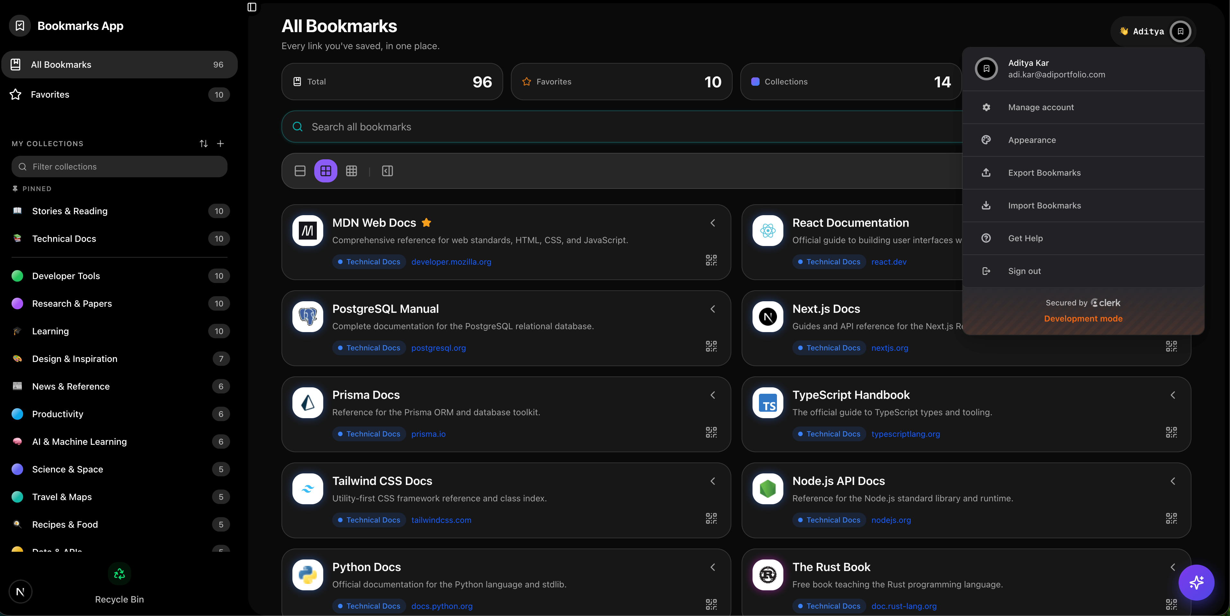Select purple Research & Papers collection swatch
The image size is (1230, 616).
click(17, 304)
